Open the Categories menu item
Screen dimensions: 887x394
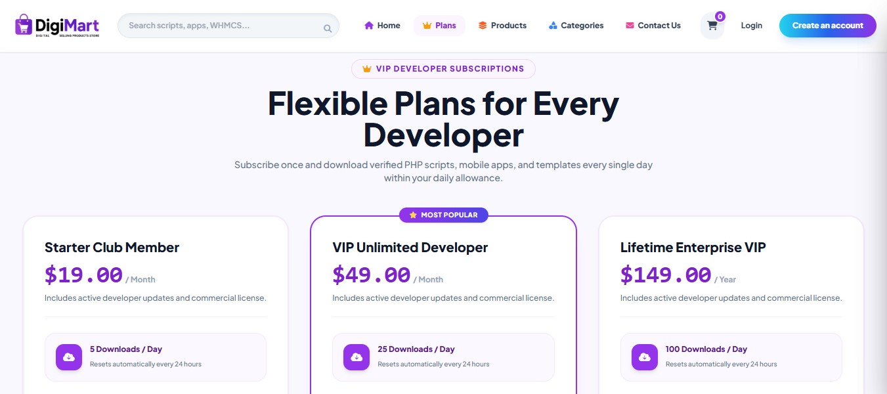click(x=576, y=26)
